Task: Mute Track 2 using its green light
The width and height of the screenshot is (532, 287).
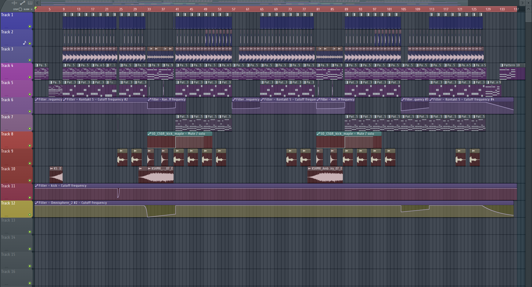Action: (x=30, y=43)
